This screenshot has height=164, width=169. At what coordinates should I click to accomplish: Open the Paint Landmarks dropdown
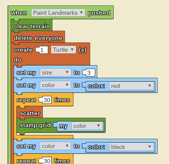(58, 13)
